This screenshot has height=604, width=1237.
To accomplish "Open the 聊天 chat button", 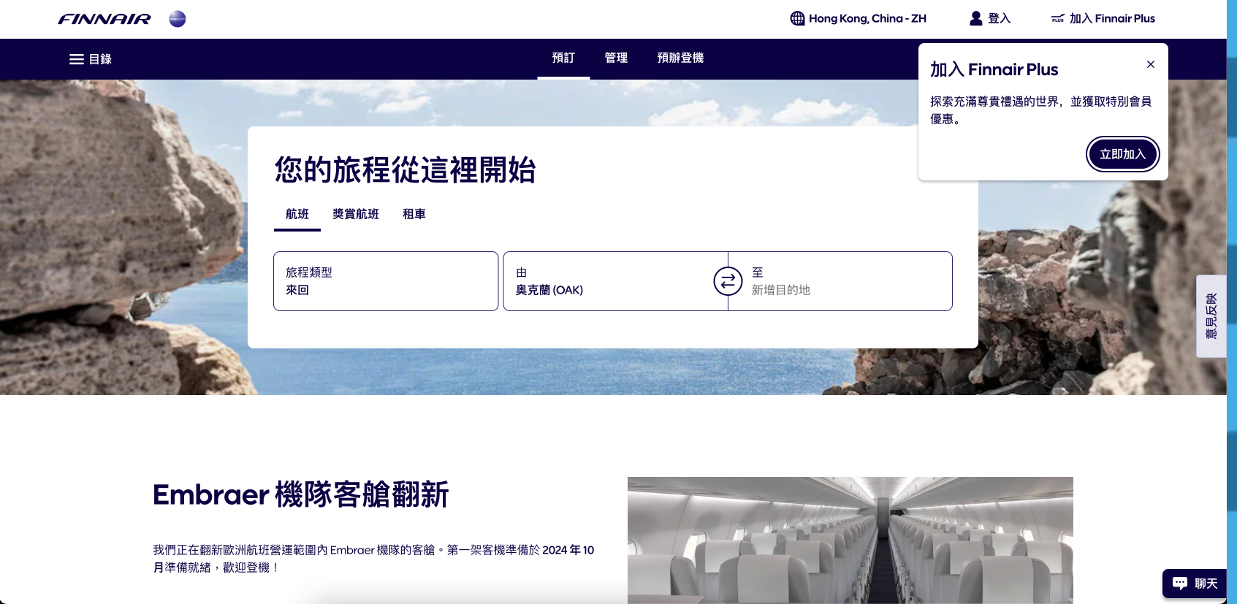I will [1195, 584].
